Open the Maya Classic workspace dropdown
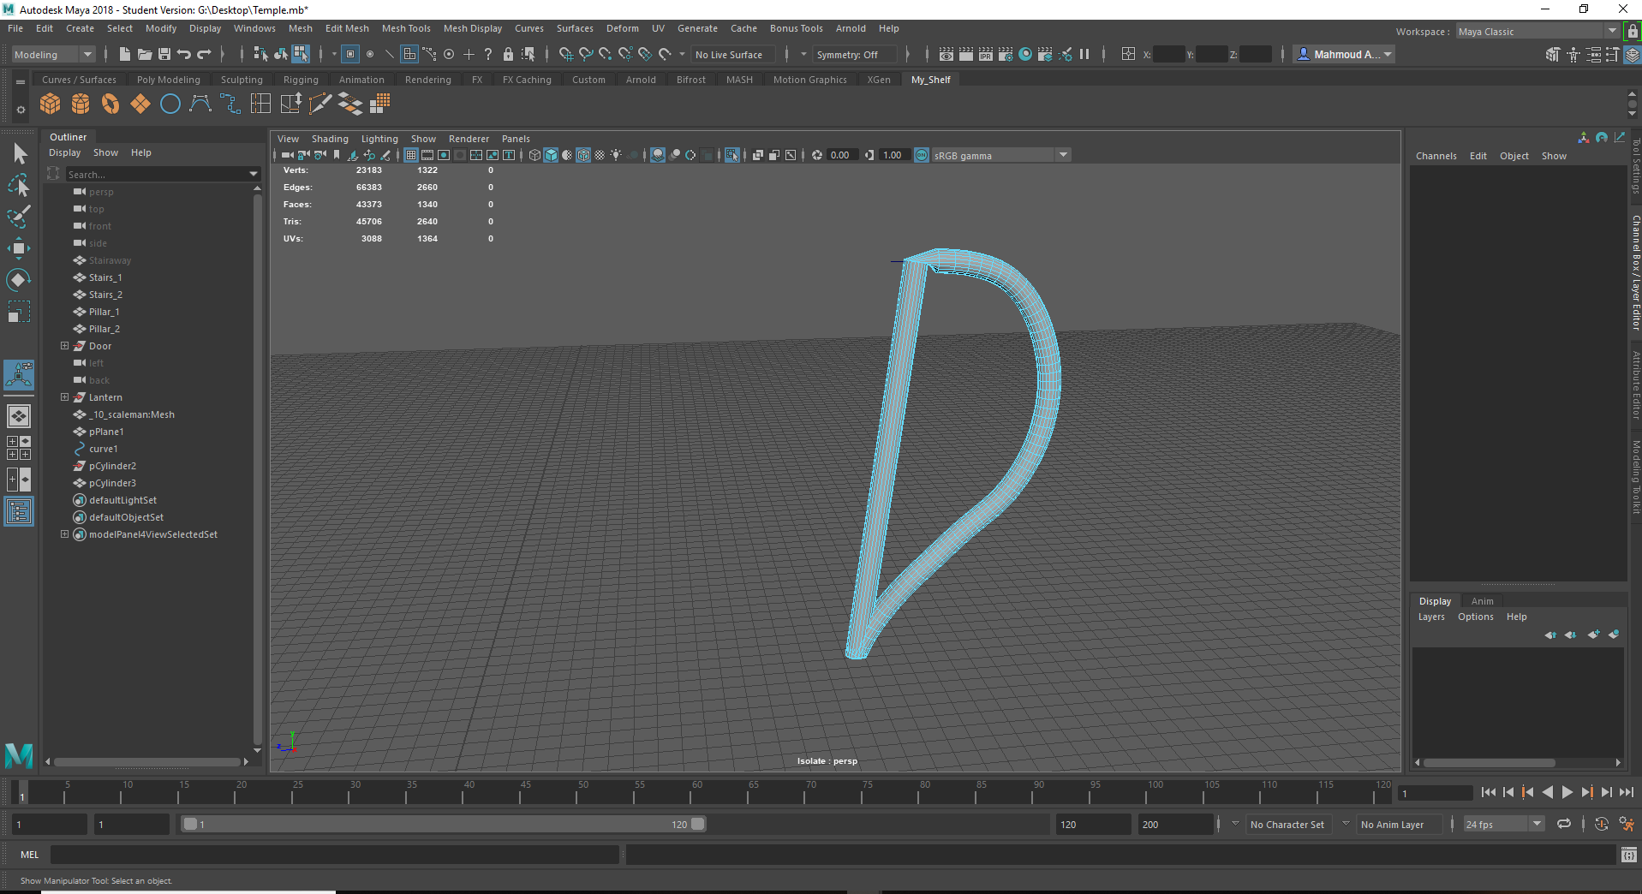 (1538, 32)
